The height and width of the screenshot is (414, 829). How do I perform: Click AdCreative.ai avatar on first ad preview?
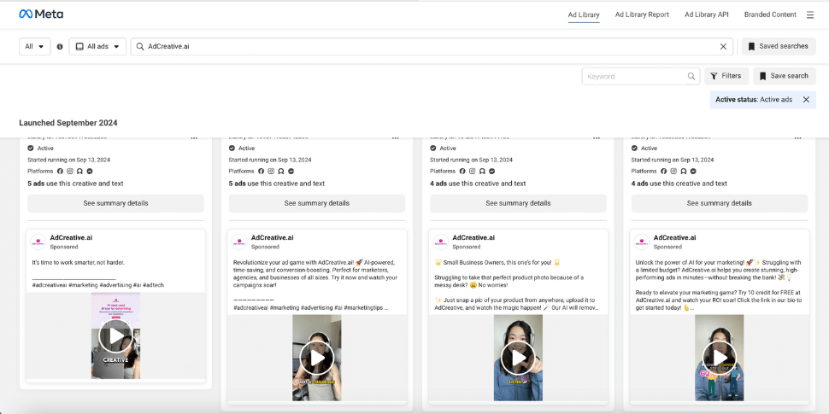pos(38,242)
